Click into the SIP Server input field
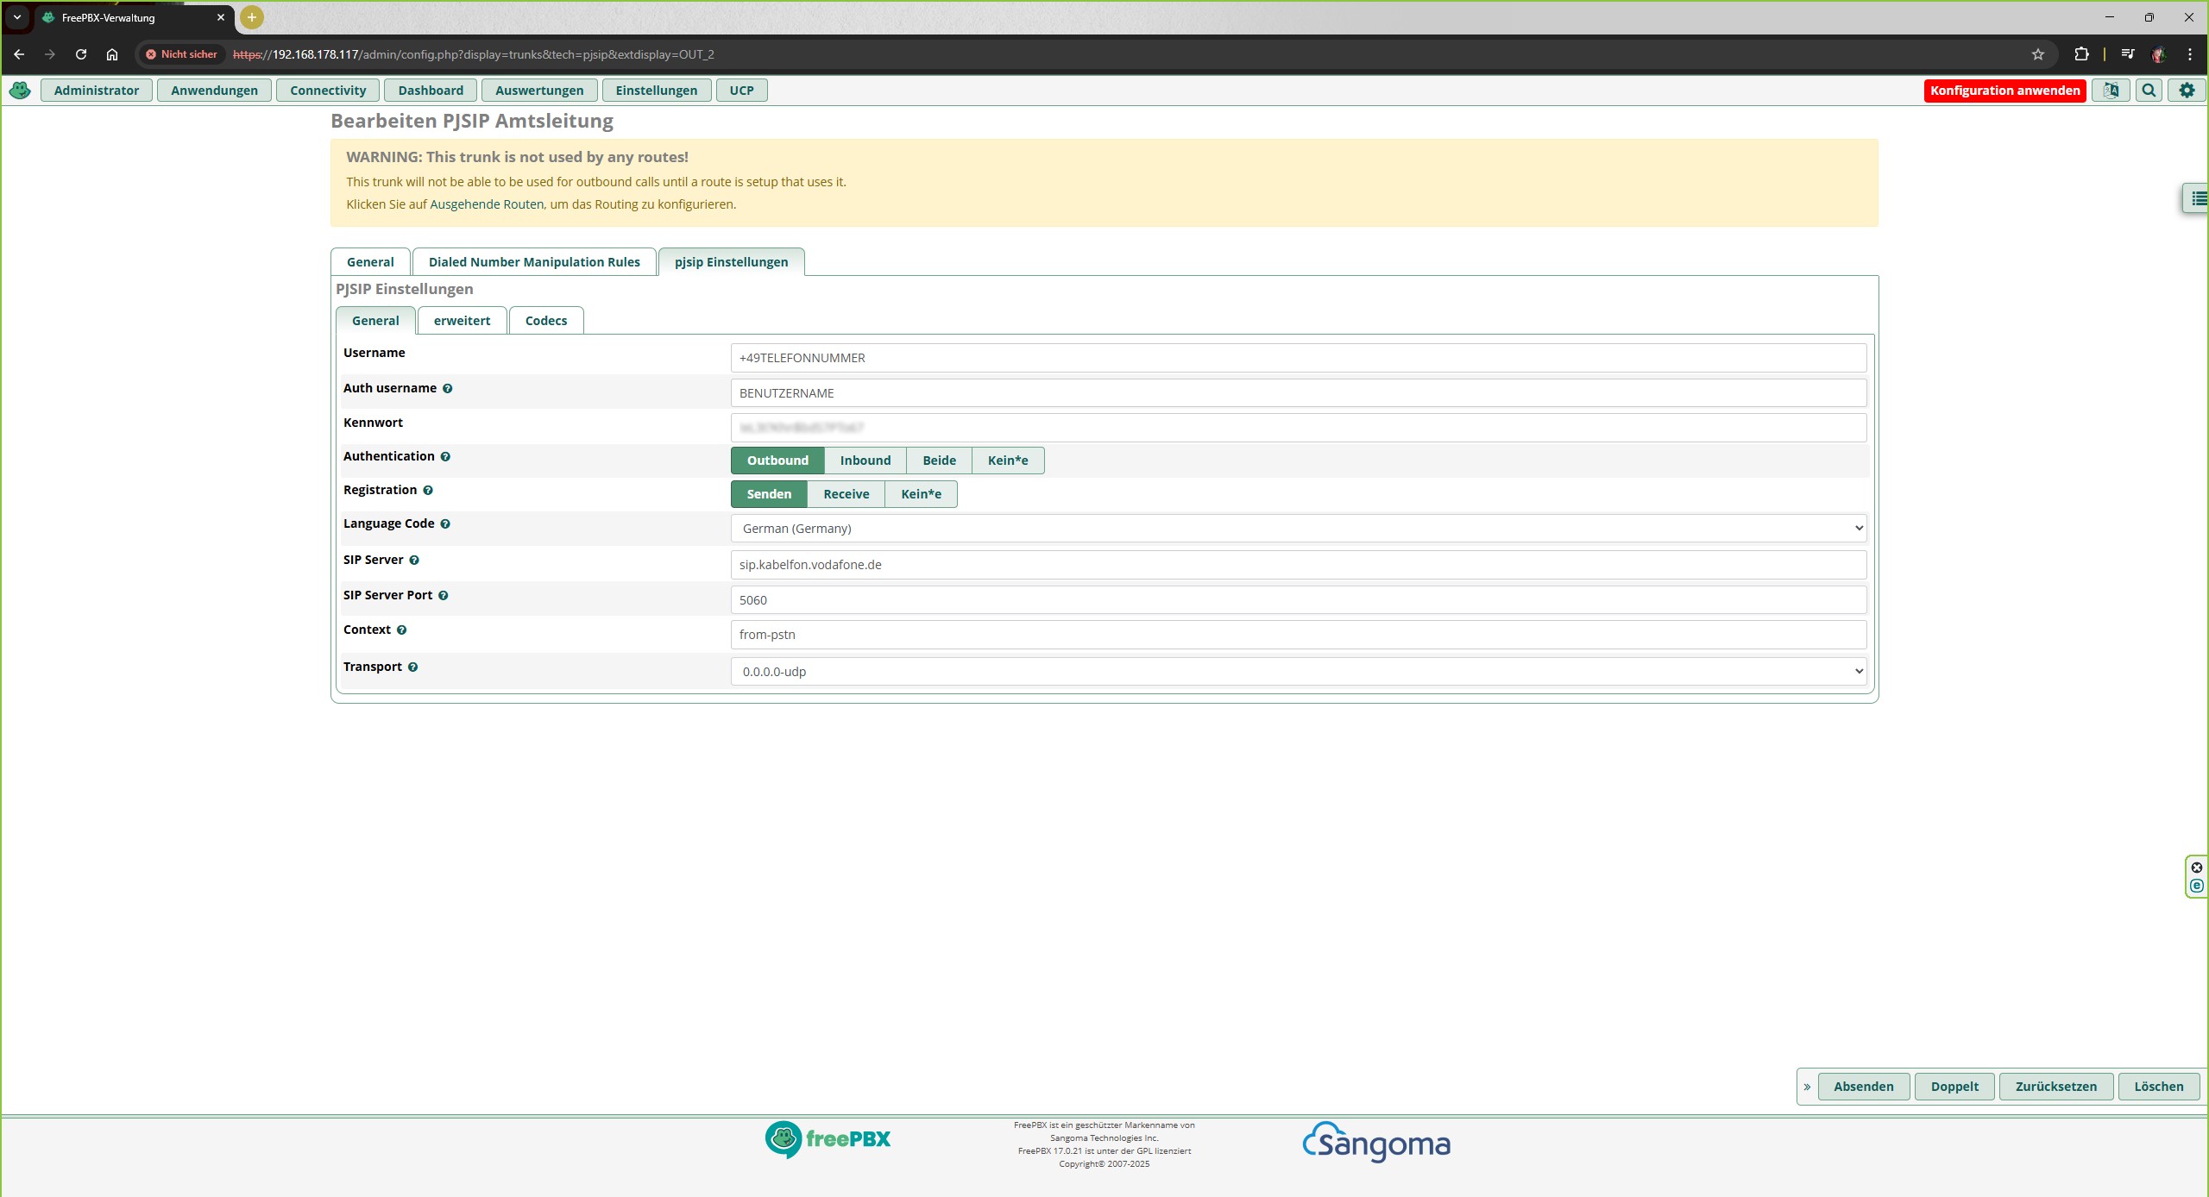This screenshot has width=2209, height=1197. pyautogui.click(x=1298, y=565)
